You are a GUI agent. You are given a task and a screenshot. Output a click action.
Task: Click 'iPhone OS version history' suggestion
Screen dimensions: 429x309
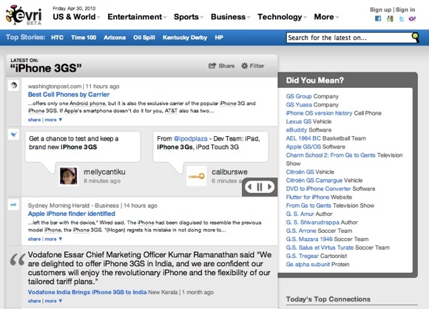coord(319,113)
